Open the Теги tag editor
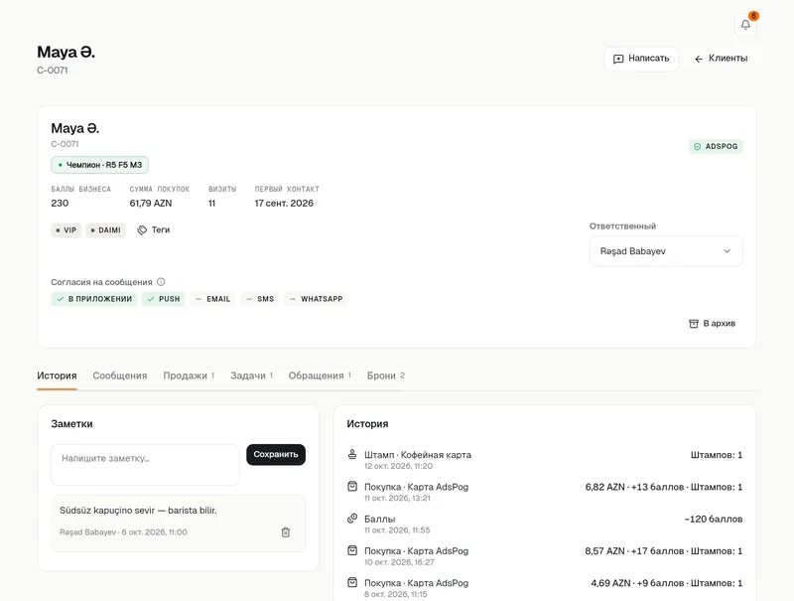Viewport: 794px width, 601px height. tap(154, 230)
